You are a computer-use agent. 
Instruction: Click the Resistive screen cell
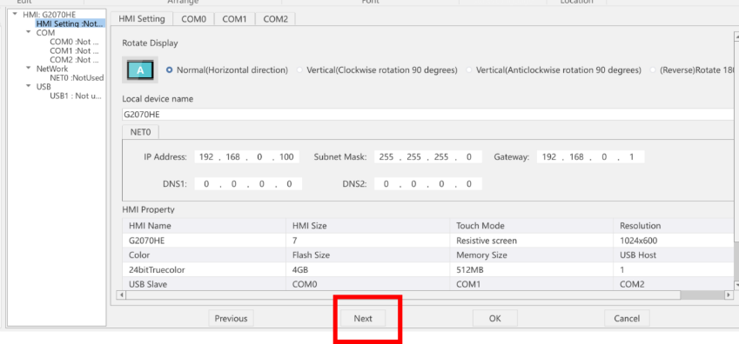[x=532, y=241]
